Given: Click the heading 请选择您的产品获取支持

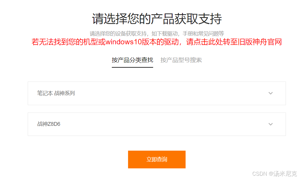Looking at the screenshot, I should 157,19.
